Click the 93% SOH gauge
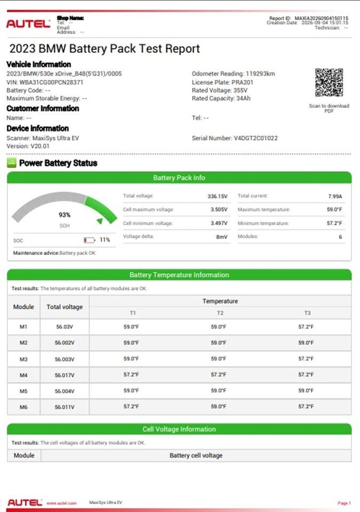The image size is (360, 512). click(65, 209)
